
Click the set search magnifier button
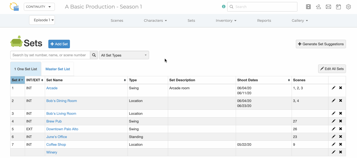click(x=94, y=55)
